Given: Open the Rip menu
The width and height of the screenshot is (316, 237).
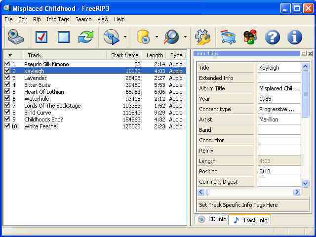Looking at the screenshot, I should click(x=37, y=19).
